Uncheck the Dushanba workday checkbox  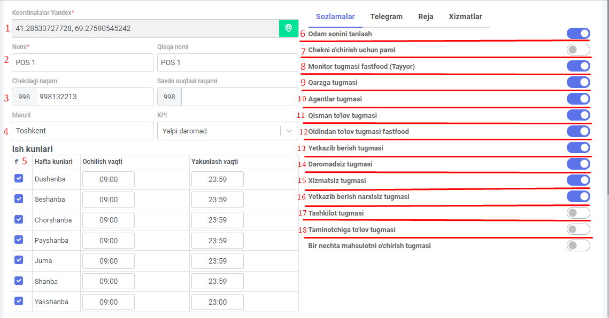(x=19, y=178)
